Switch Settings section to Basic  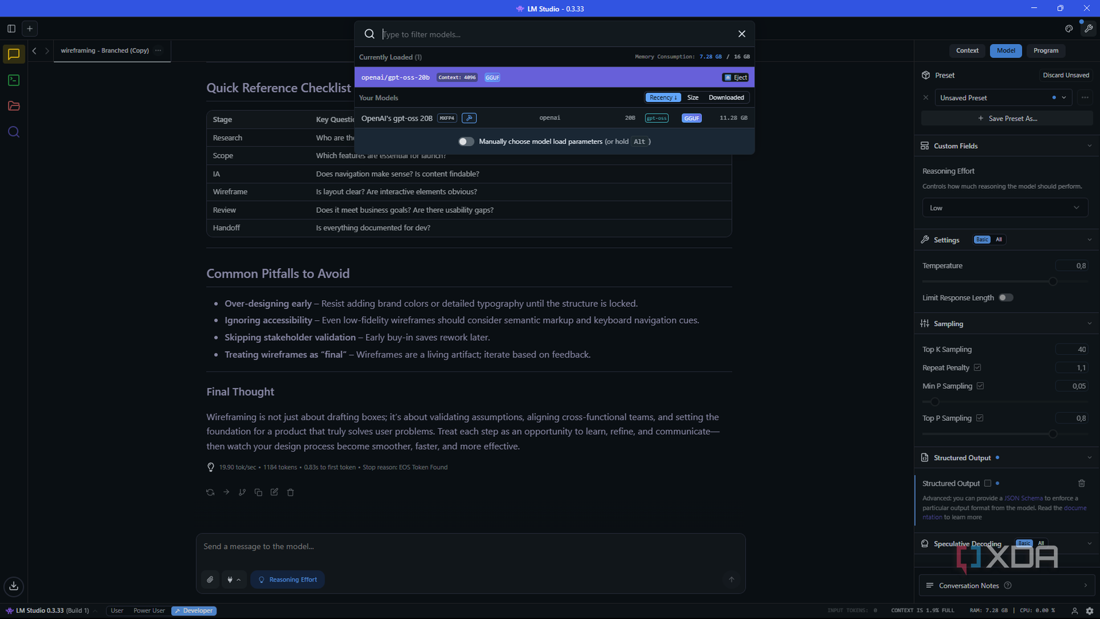coord(982,239)
